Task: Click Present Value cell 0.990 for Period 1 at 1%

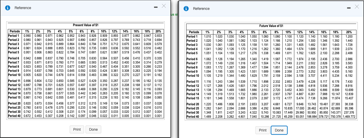Action: pyautogui.click(x=28, y=36)
